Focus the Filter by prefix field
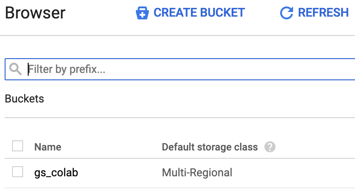355x192 pixels. click(185, 69)
